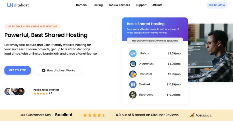233x121 pixels.
Task: Click the Bluehost name in the list
Action: pyautogui.click(x=144, y=84)
